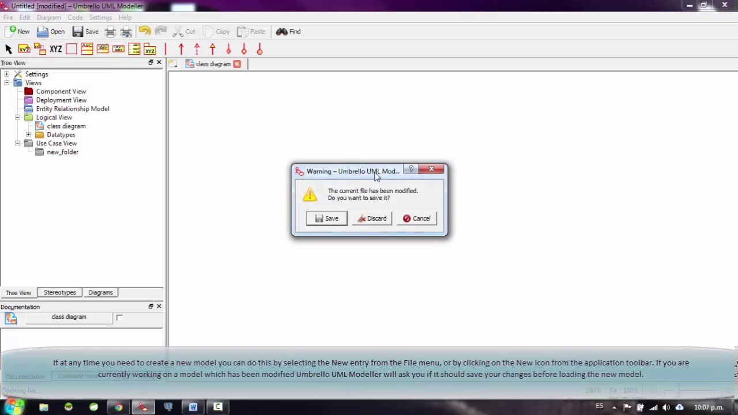Image resolution: width=738 pixels, height=415 pixels.
Task: Select the Enum tool with ABC DEF list
Action: tap(134, 49)
